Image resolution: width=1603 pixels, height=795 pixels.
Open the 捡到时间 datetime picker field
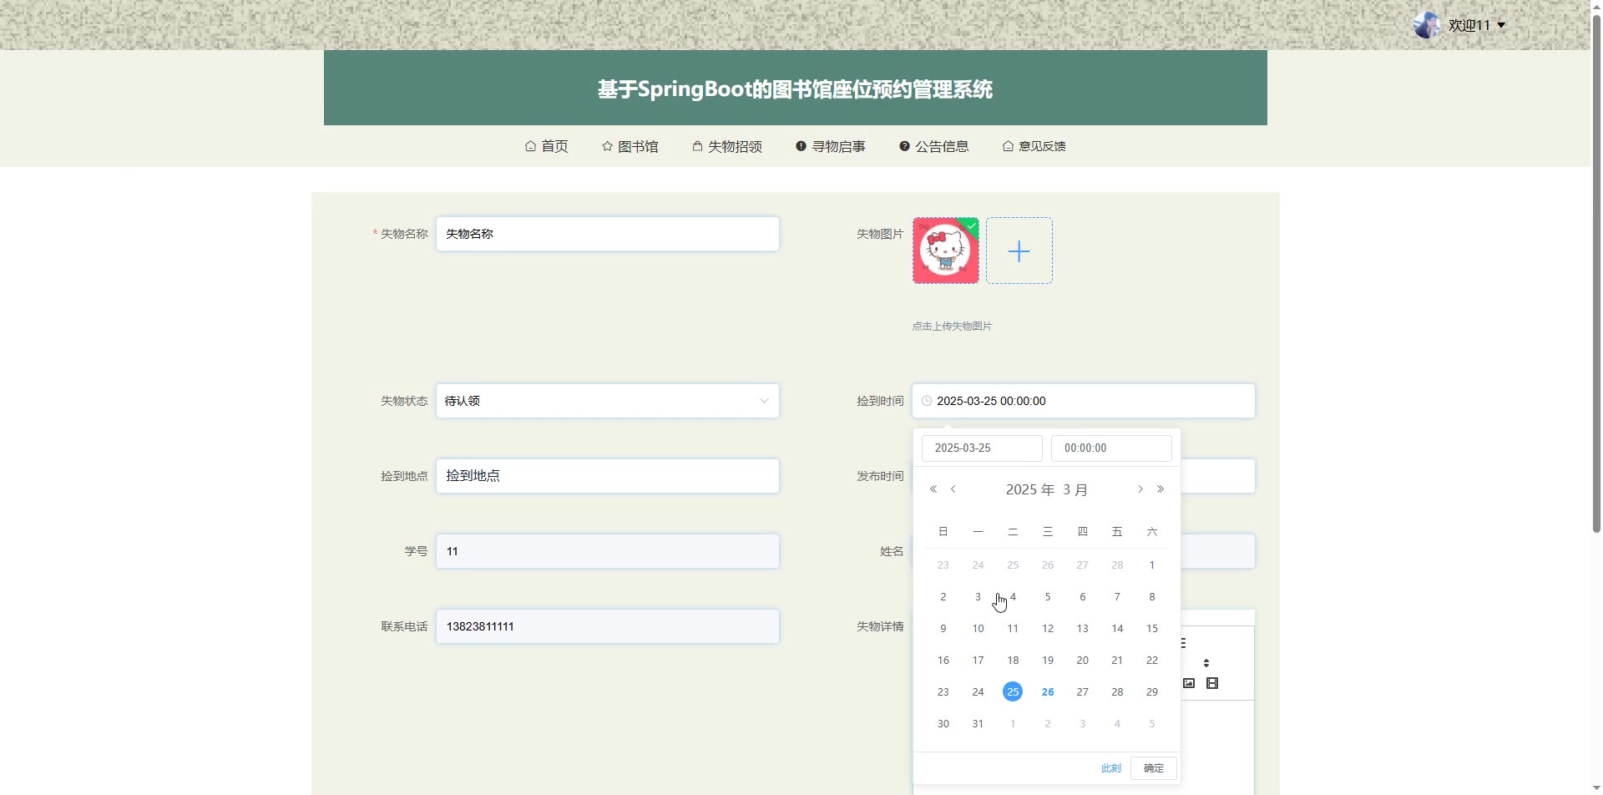[x=1083, y=401]
